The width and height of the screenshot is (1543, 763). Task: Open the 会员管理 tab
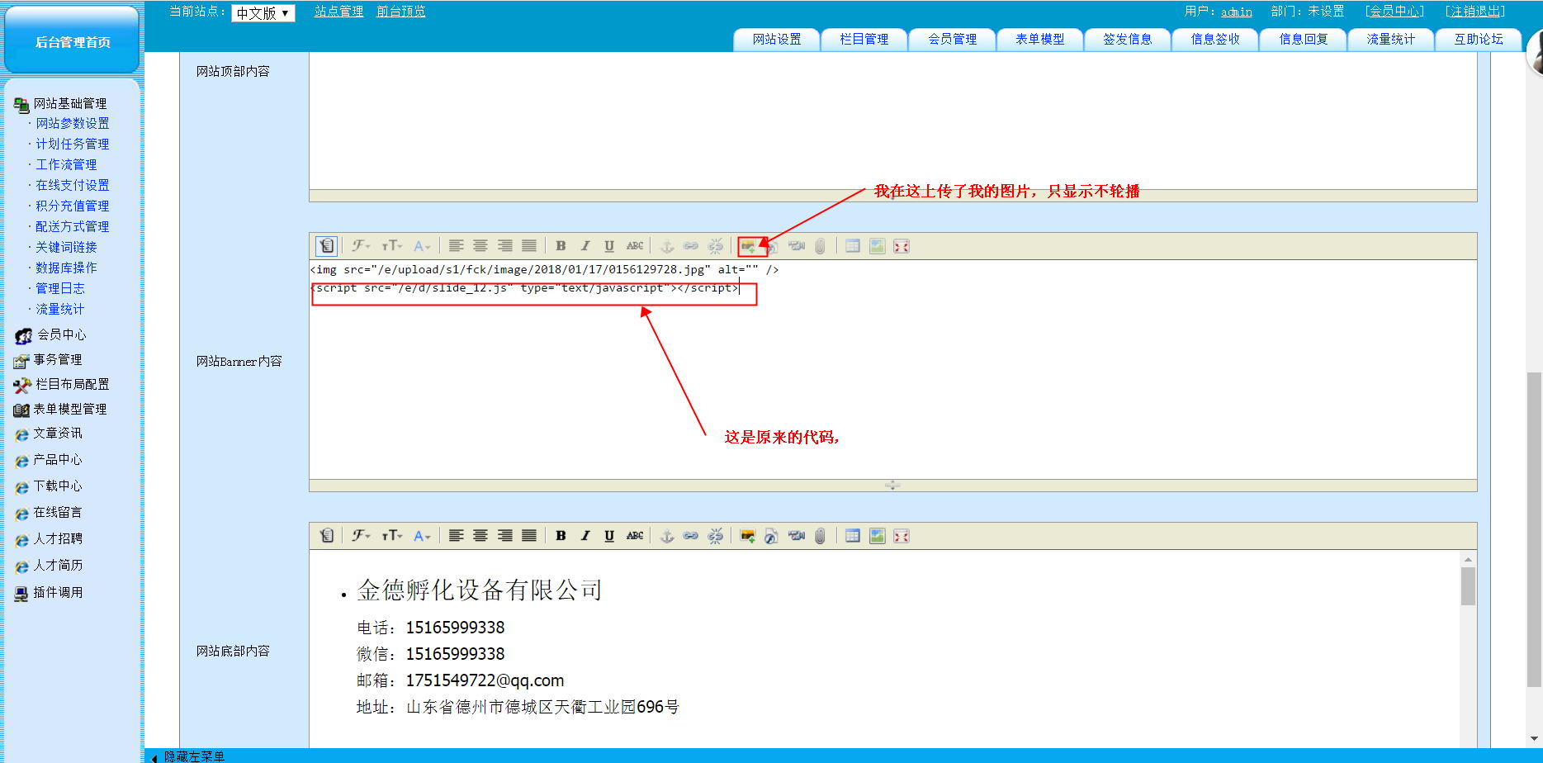952,40
